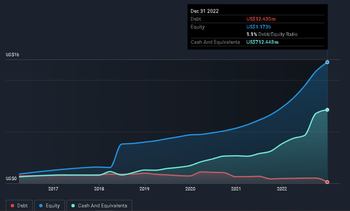Click the 2019 x-axis label
This screenshot has width=350, height=211.
pyautogui.click(x=144, y=189)
